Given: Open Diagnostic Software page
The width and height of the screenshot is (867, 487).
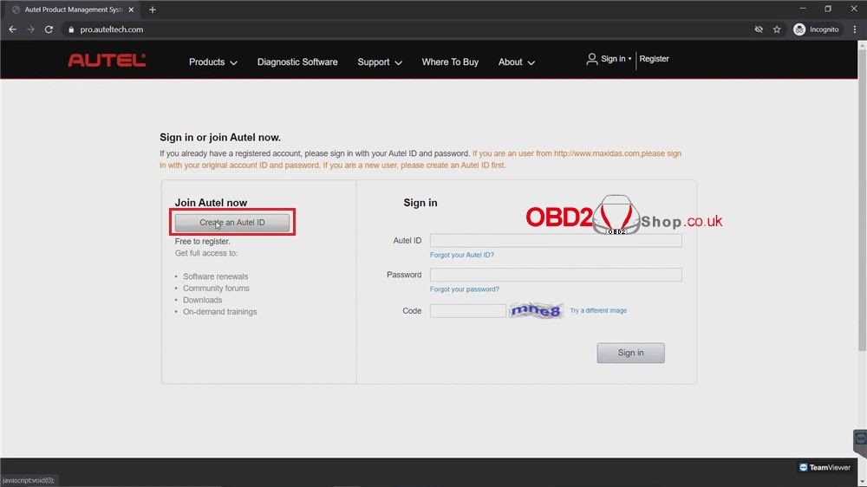Looking at the screenshot, I should (x=297, y=62).
